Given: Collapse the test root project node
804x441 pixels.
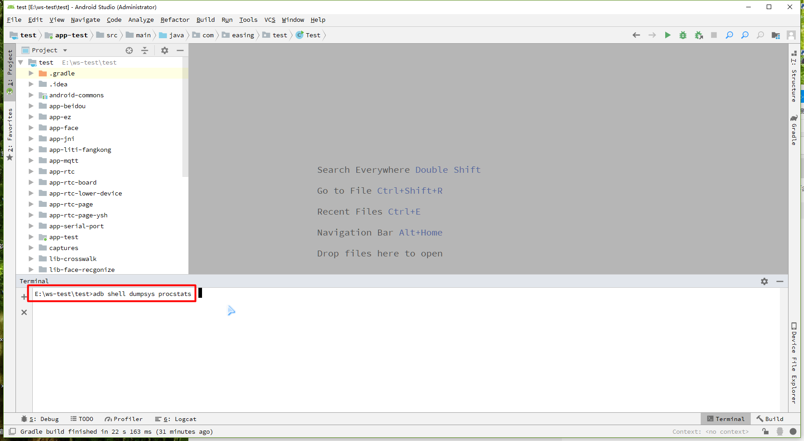Looking at the screenshot, I should coord(20,62).
